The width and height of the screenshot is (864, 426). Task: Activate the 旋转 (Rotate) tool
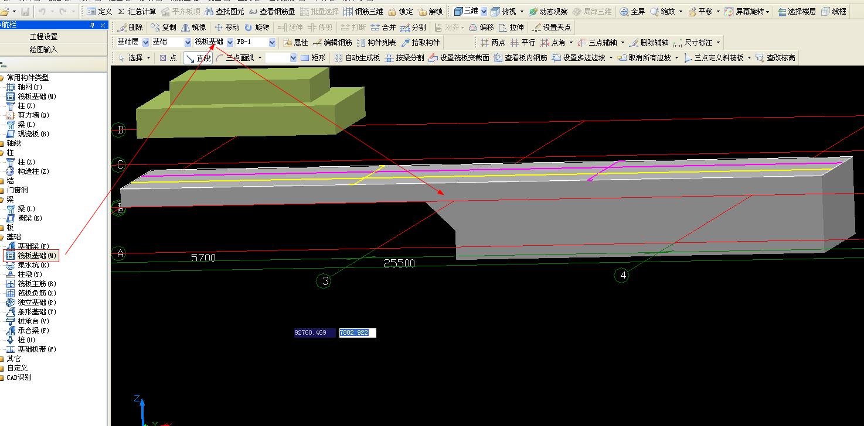[x=256, y=28]
